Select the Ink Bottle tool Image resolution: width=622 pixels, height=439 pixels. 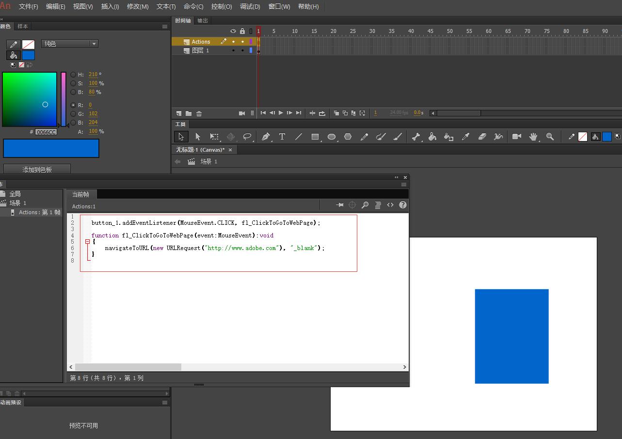(449, 137)
